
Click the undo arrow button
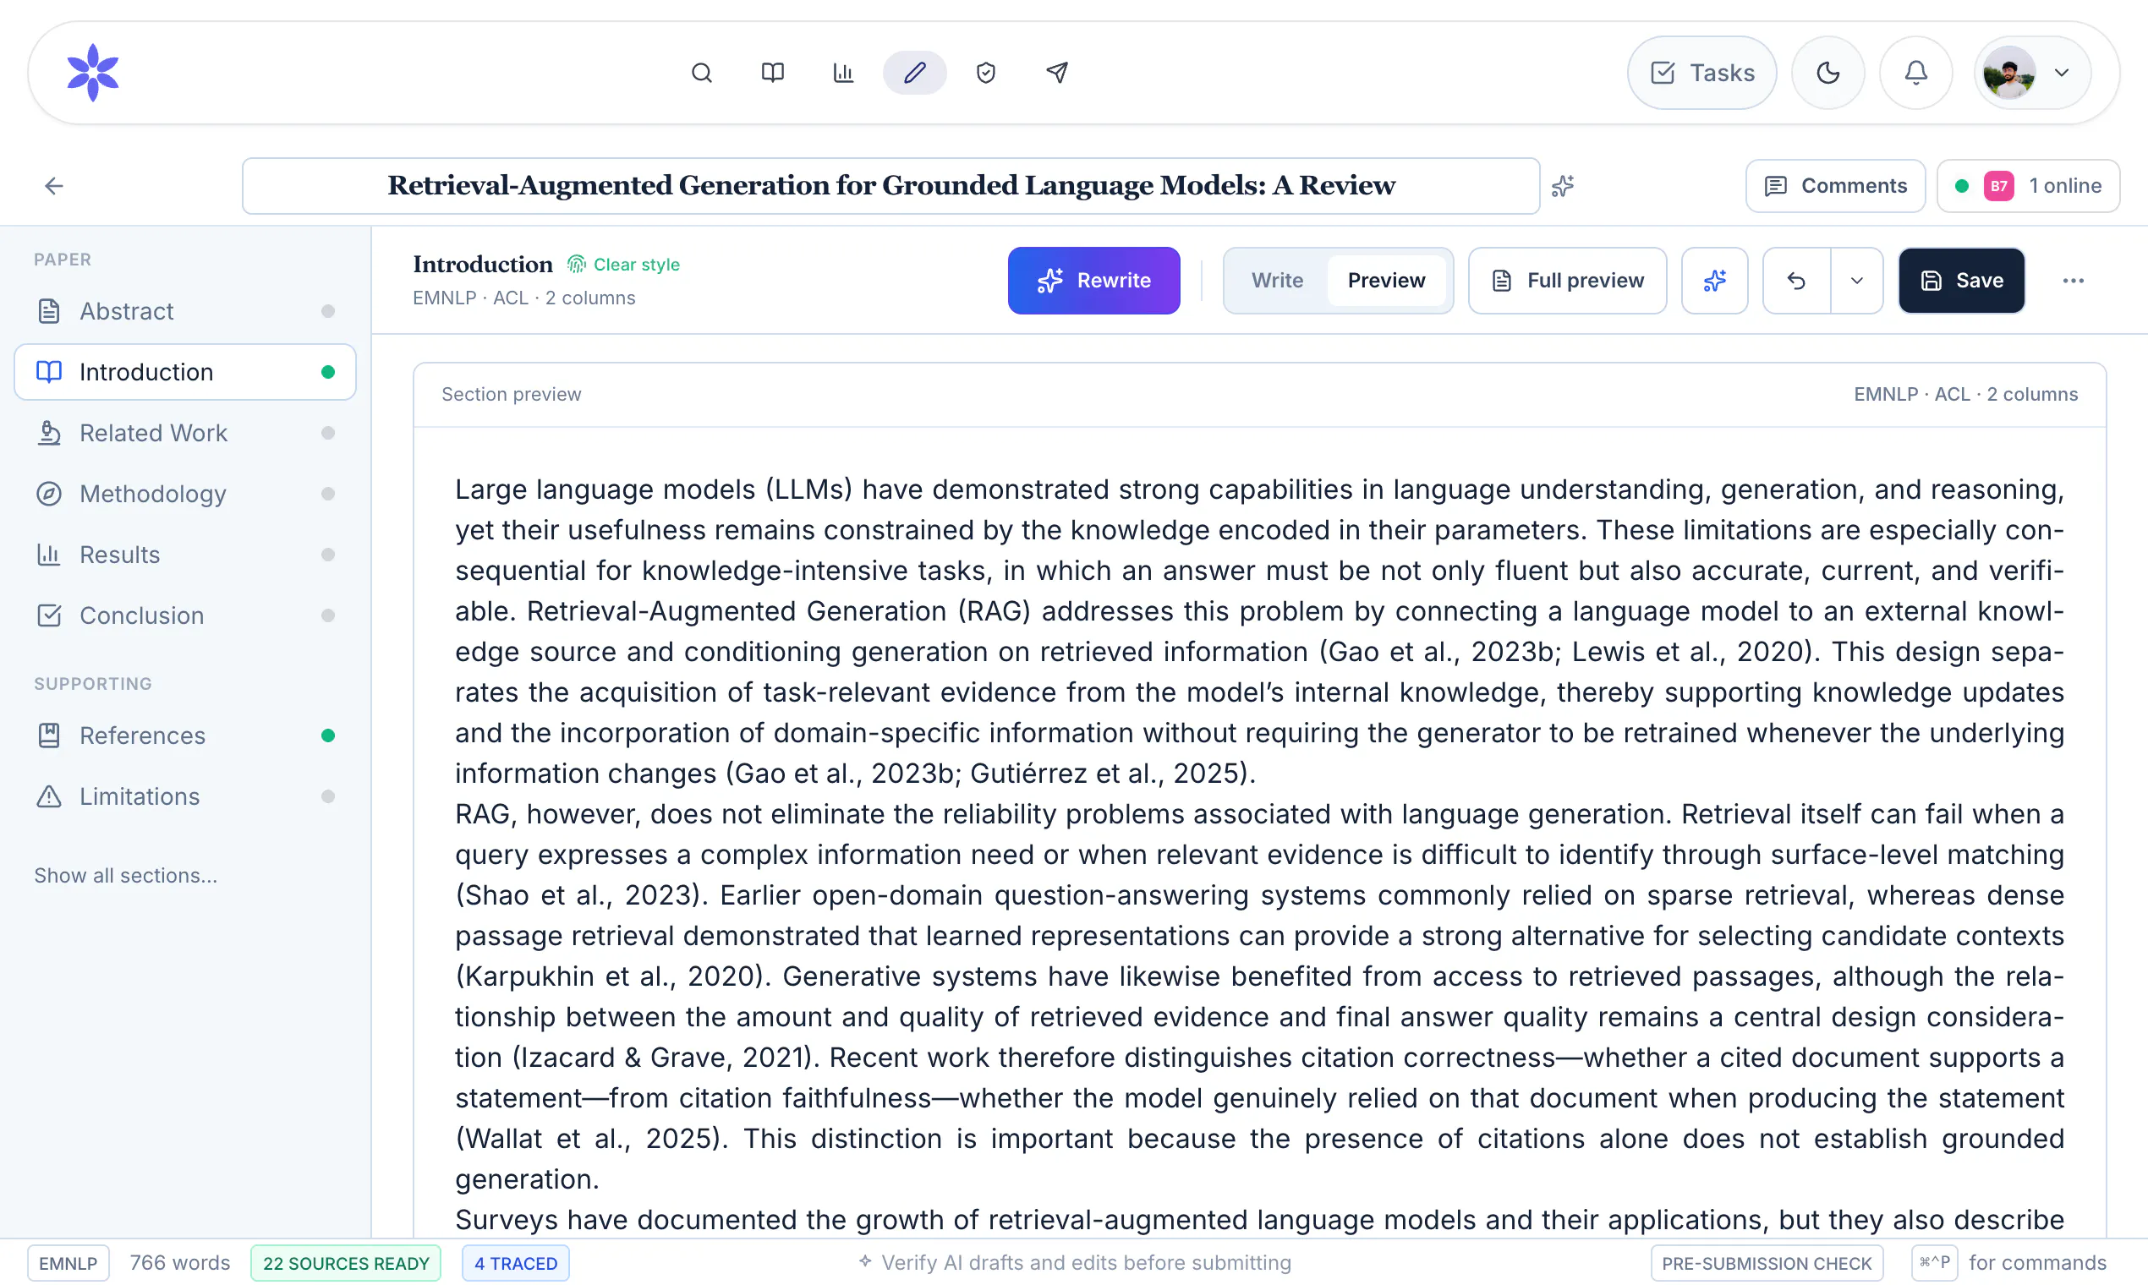coord(1796,281)
